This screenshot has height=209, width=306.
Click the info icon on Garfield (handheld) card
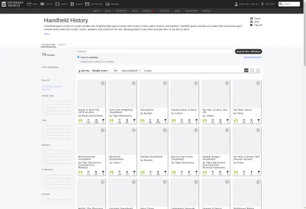[165, 130]
